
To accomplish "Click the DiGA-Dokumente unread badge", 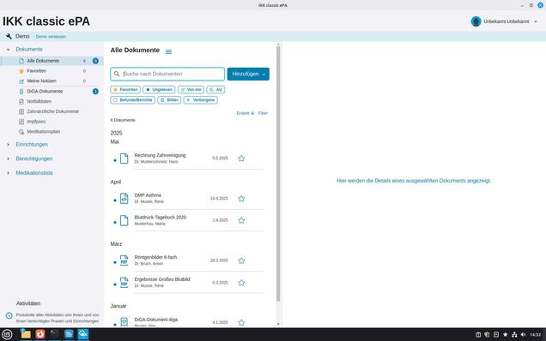I will pos(95,91).
